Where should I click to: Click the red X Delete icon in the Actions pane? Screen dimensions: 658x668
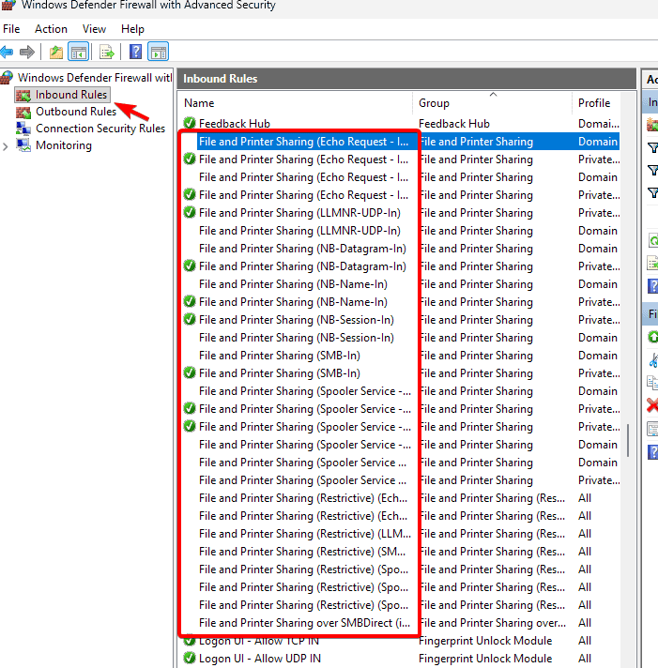(x=652, y=405)
